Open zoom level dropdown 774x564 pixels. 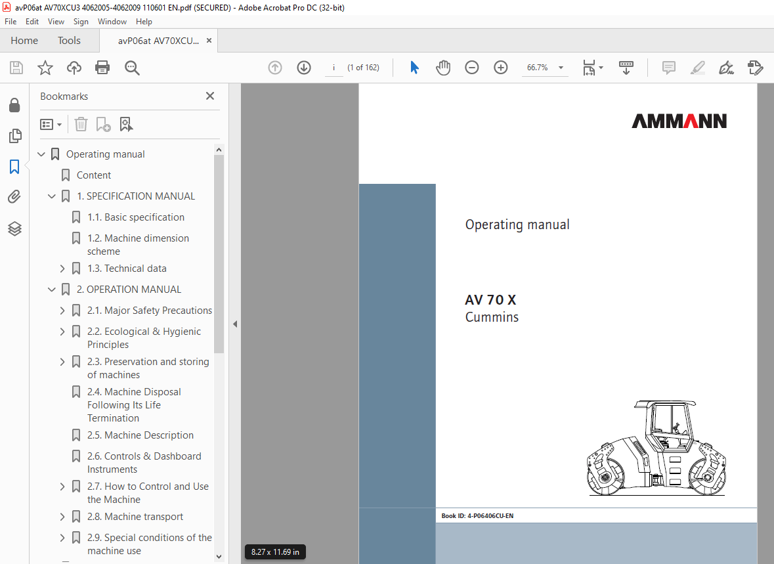[x=561, y=68]
